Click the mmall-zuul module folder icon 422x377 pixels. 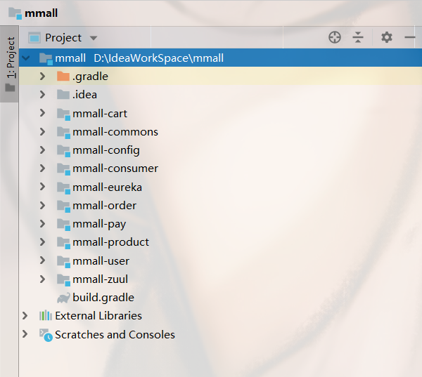(x=64, y=279)
